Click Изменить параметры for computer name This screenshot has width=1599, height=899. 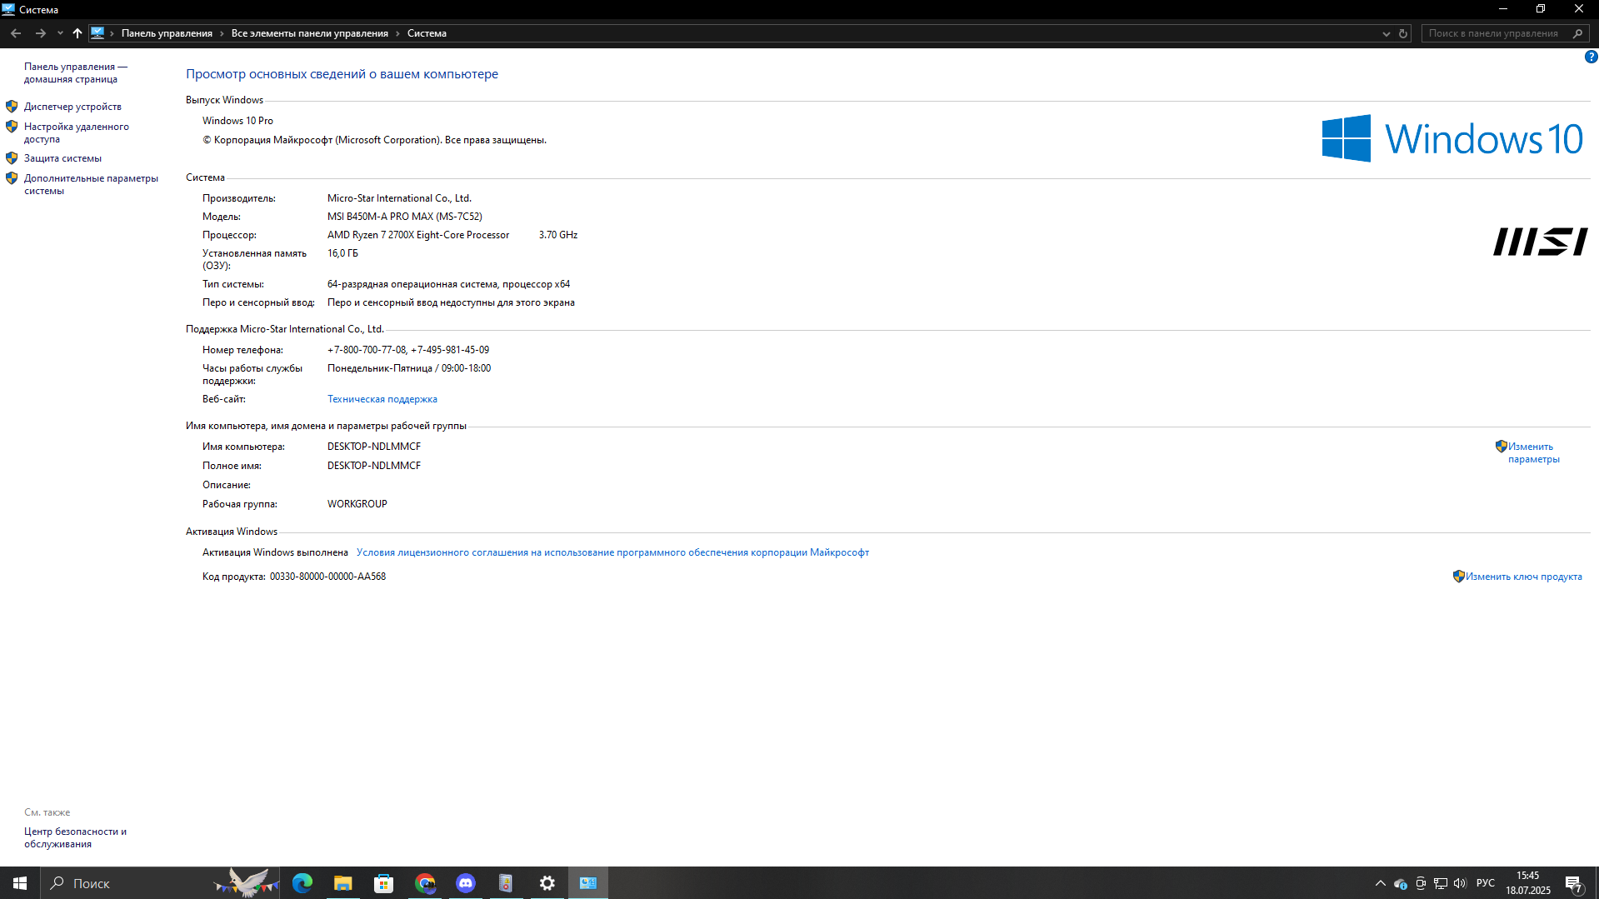tap(1533, 452)
